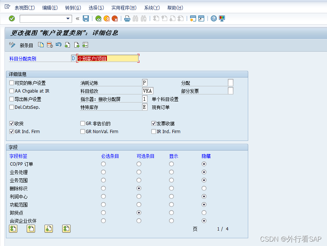Click the orange Exit icon
This screenshot has width=327, height=246.
107,18
